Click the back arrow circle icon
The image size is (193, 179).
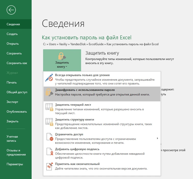tap(11, 10)
